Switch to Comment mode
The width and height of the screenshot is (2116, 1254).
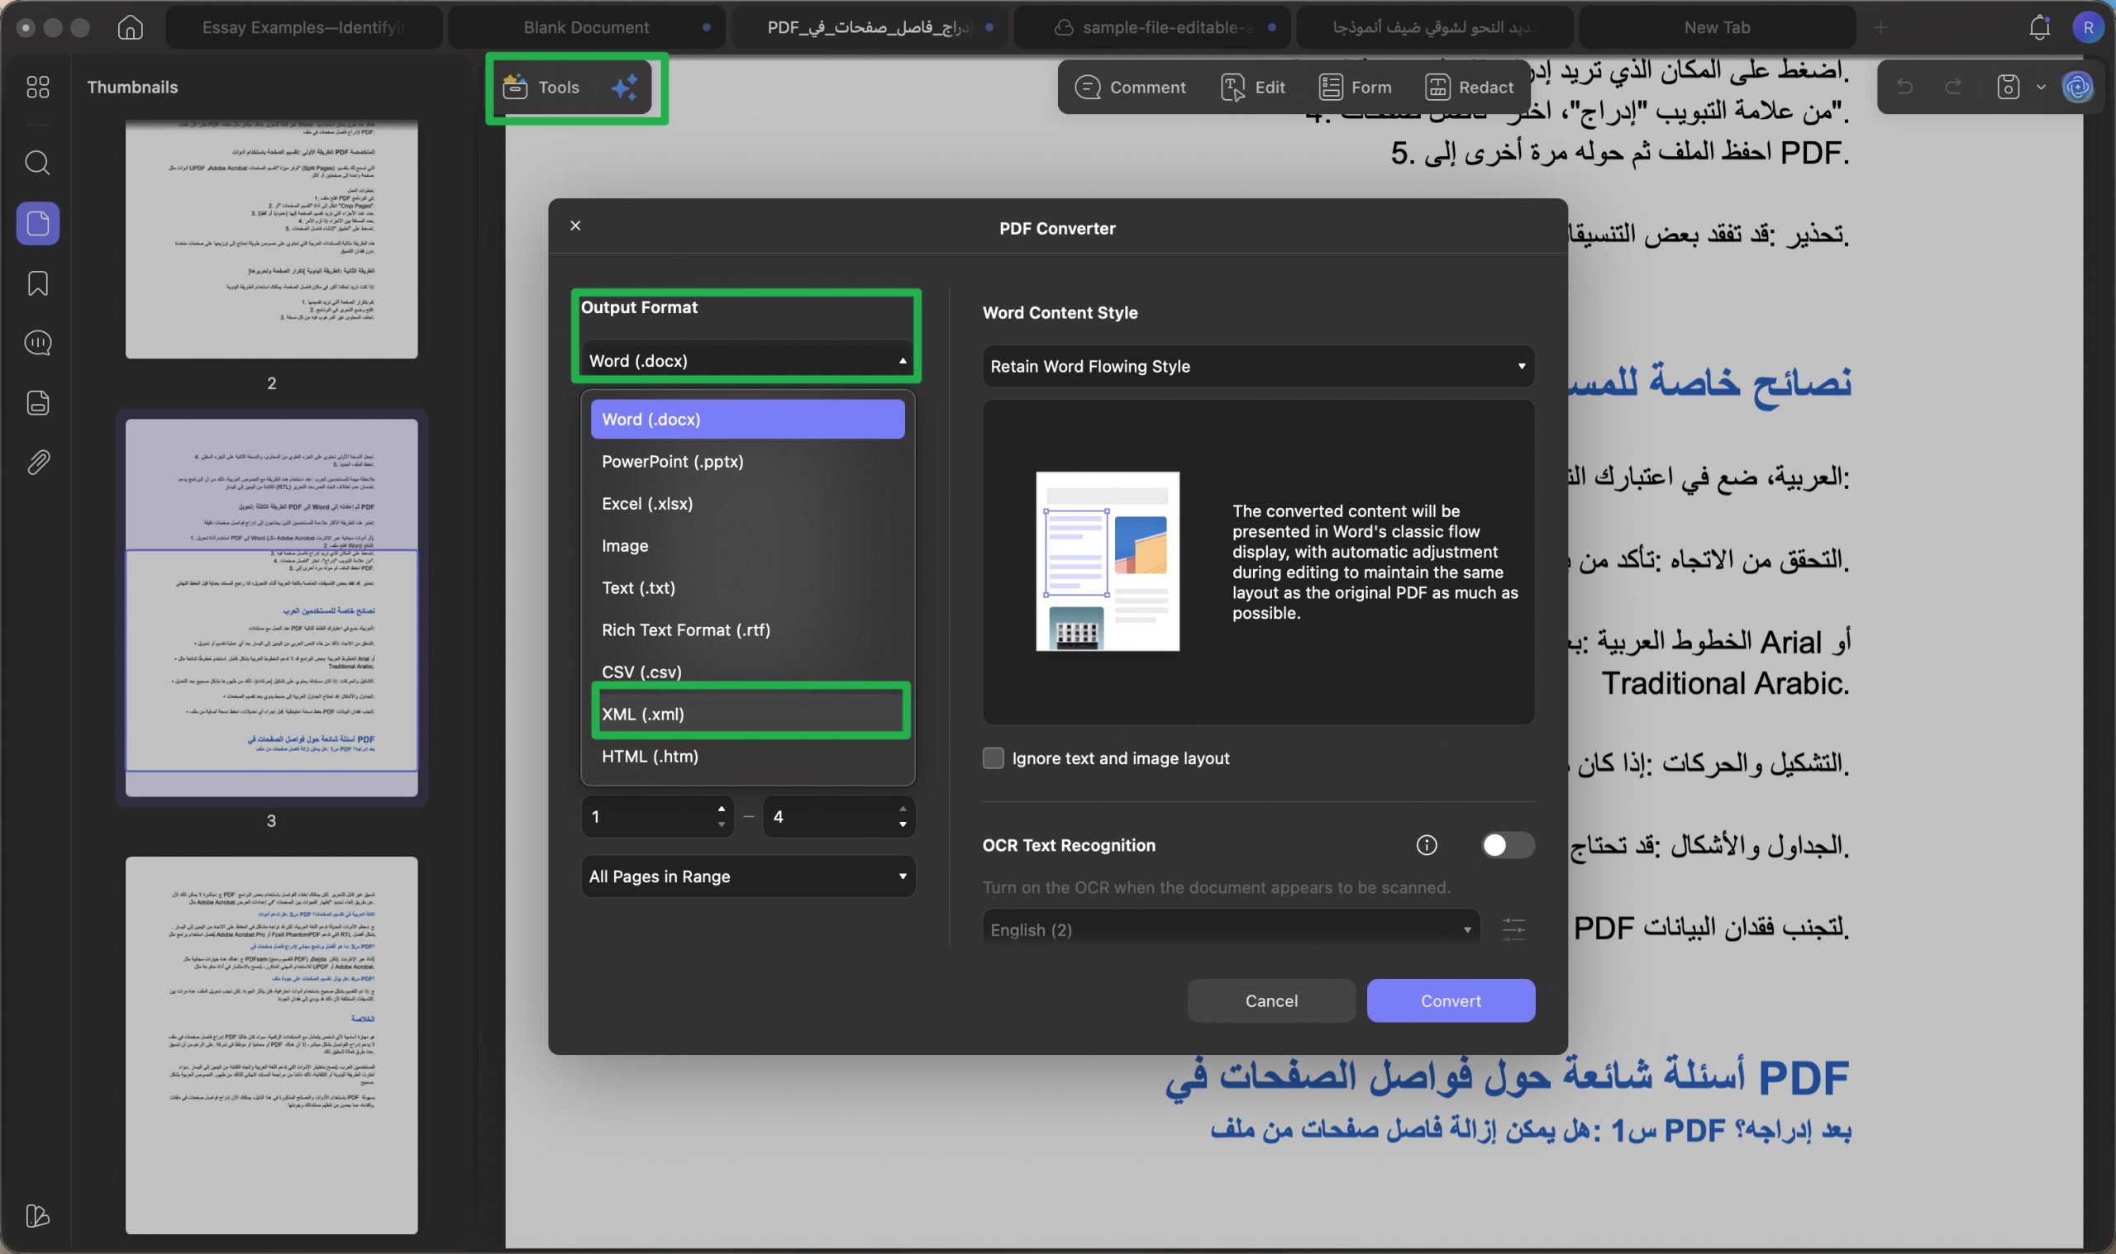coord(1130,87)
